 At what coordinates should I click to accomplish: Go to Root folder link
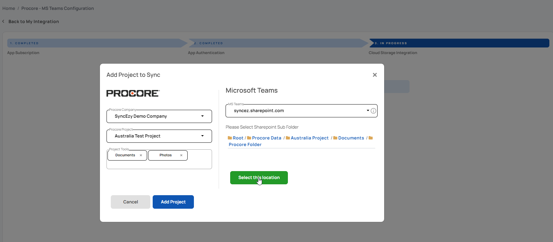[x=238, y=138]
